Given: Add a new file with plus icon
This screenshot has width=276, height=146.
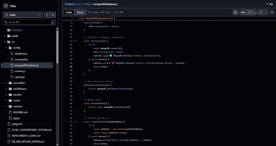Looking at the screenshot, I should (x=47, y=15).
